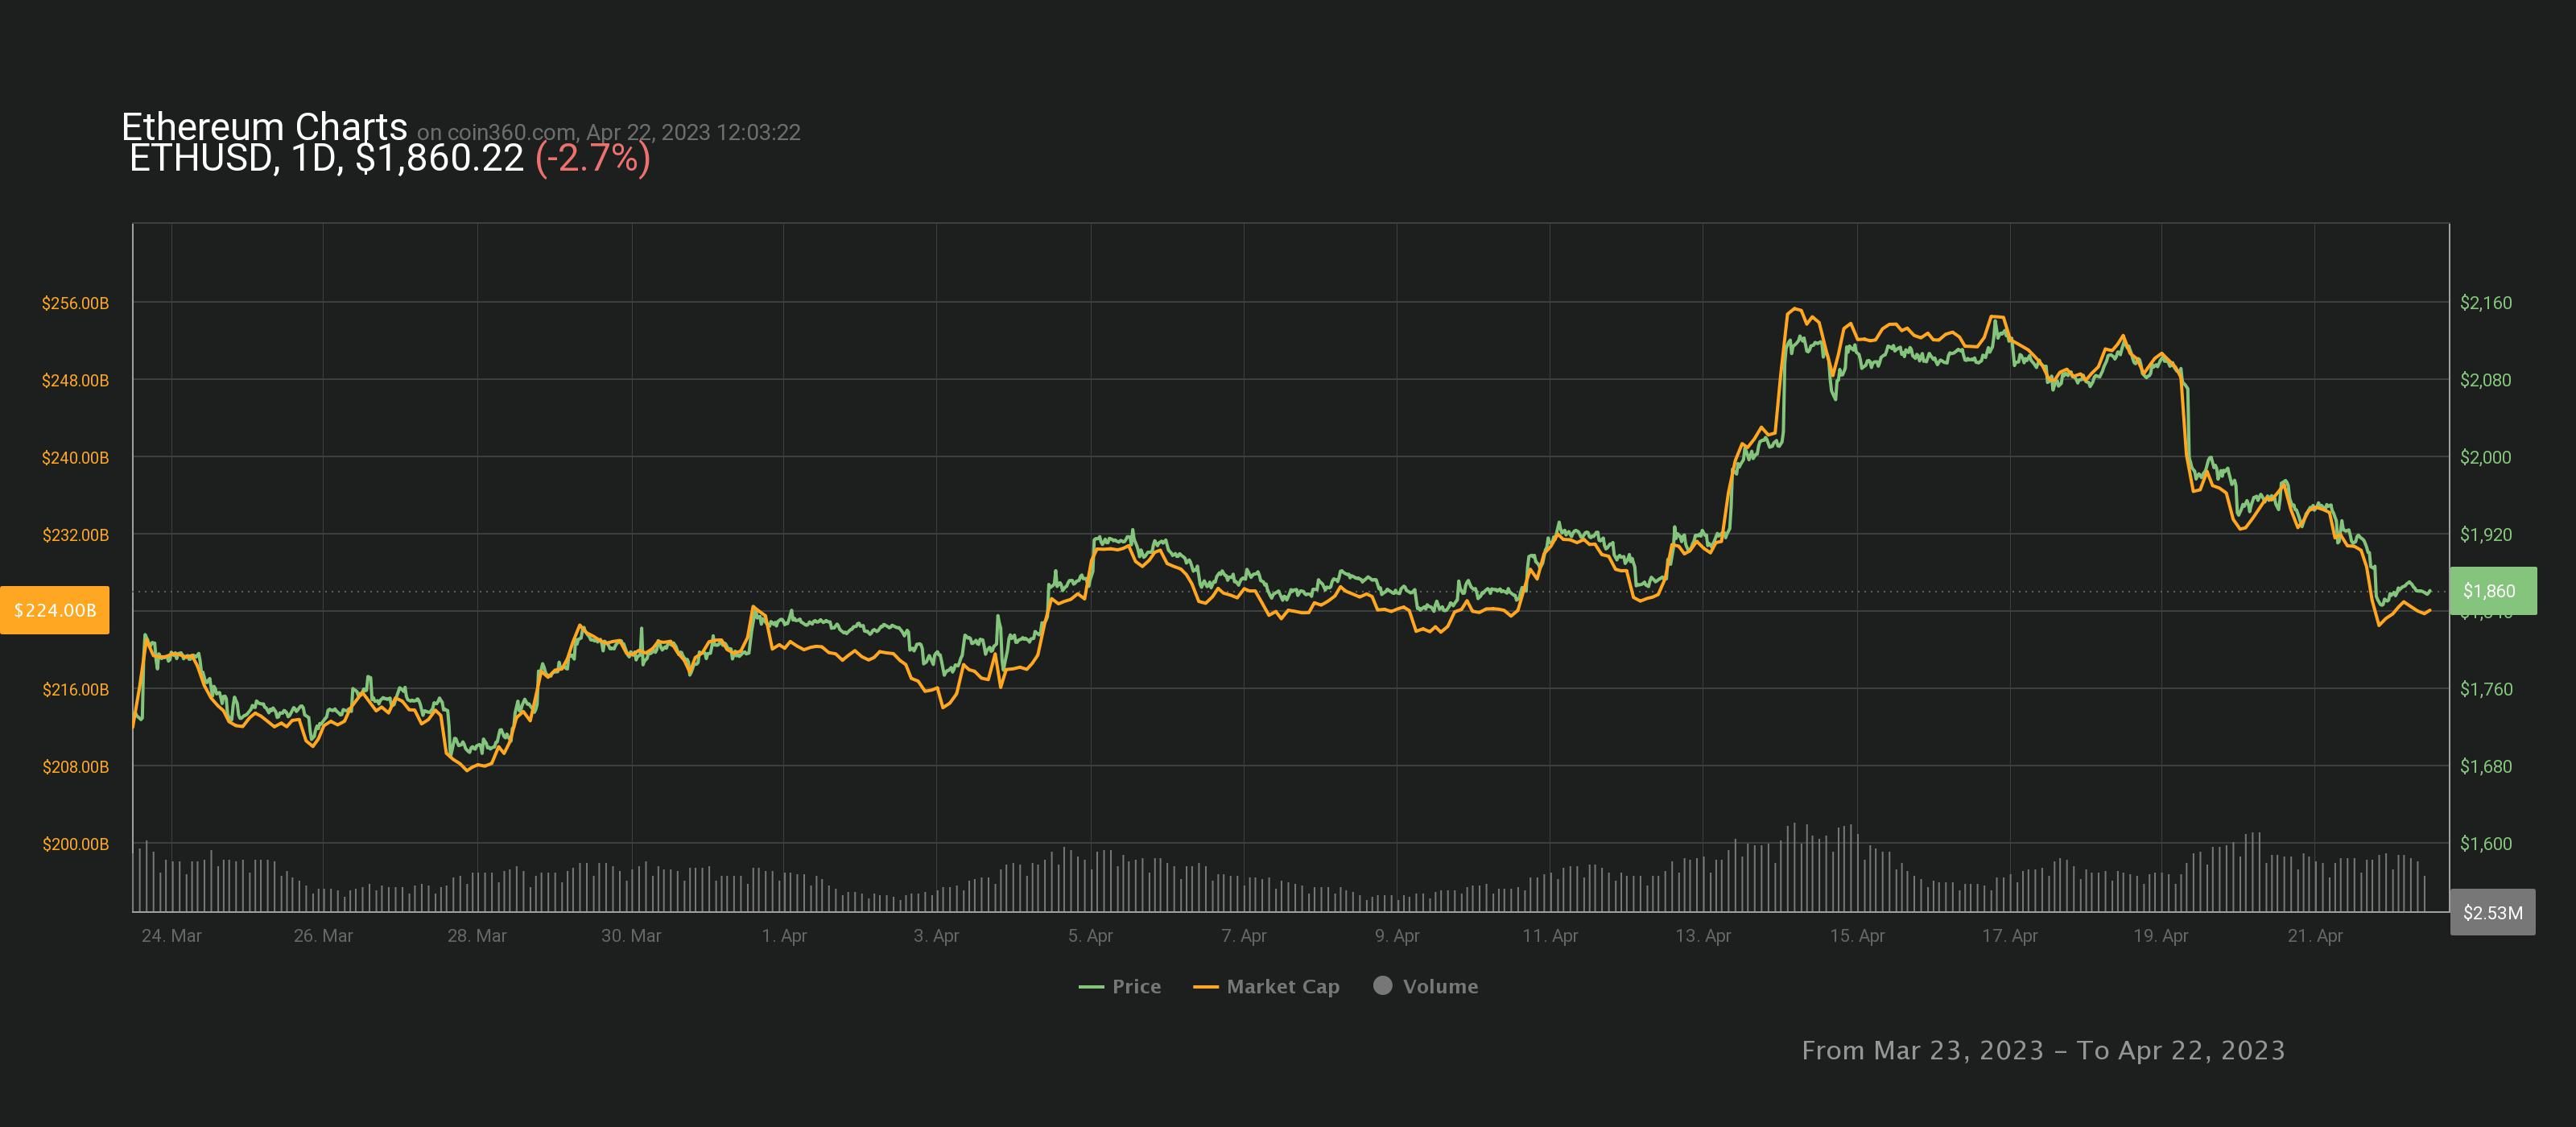Click the $2,160 price axis label
Image resolution: width=2576 pixels, height=1127 pixels.
tap(2486, 303)
